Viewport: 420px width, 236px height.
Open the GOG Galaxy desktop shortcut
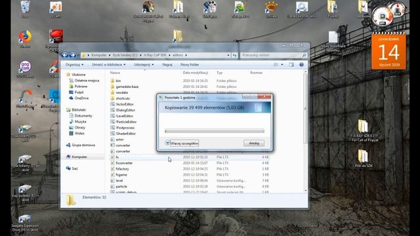click(25, 69)
